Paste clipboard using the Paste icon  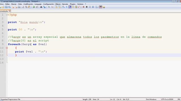tap(29, 7)
